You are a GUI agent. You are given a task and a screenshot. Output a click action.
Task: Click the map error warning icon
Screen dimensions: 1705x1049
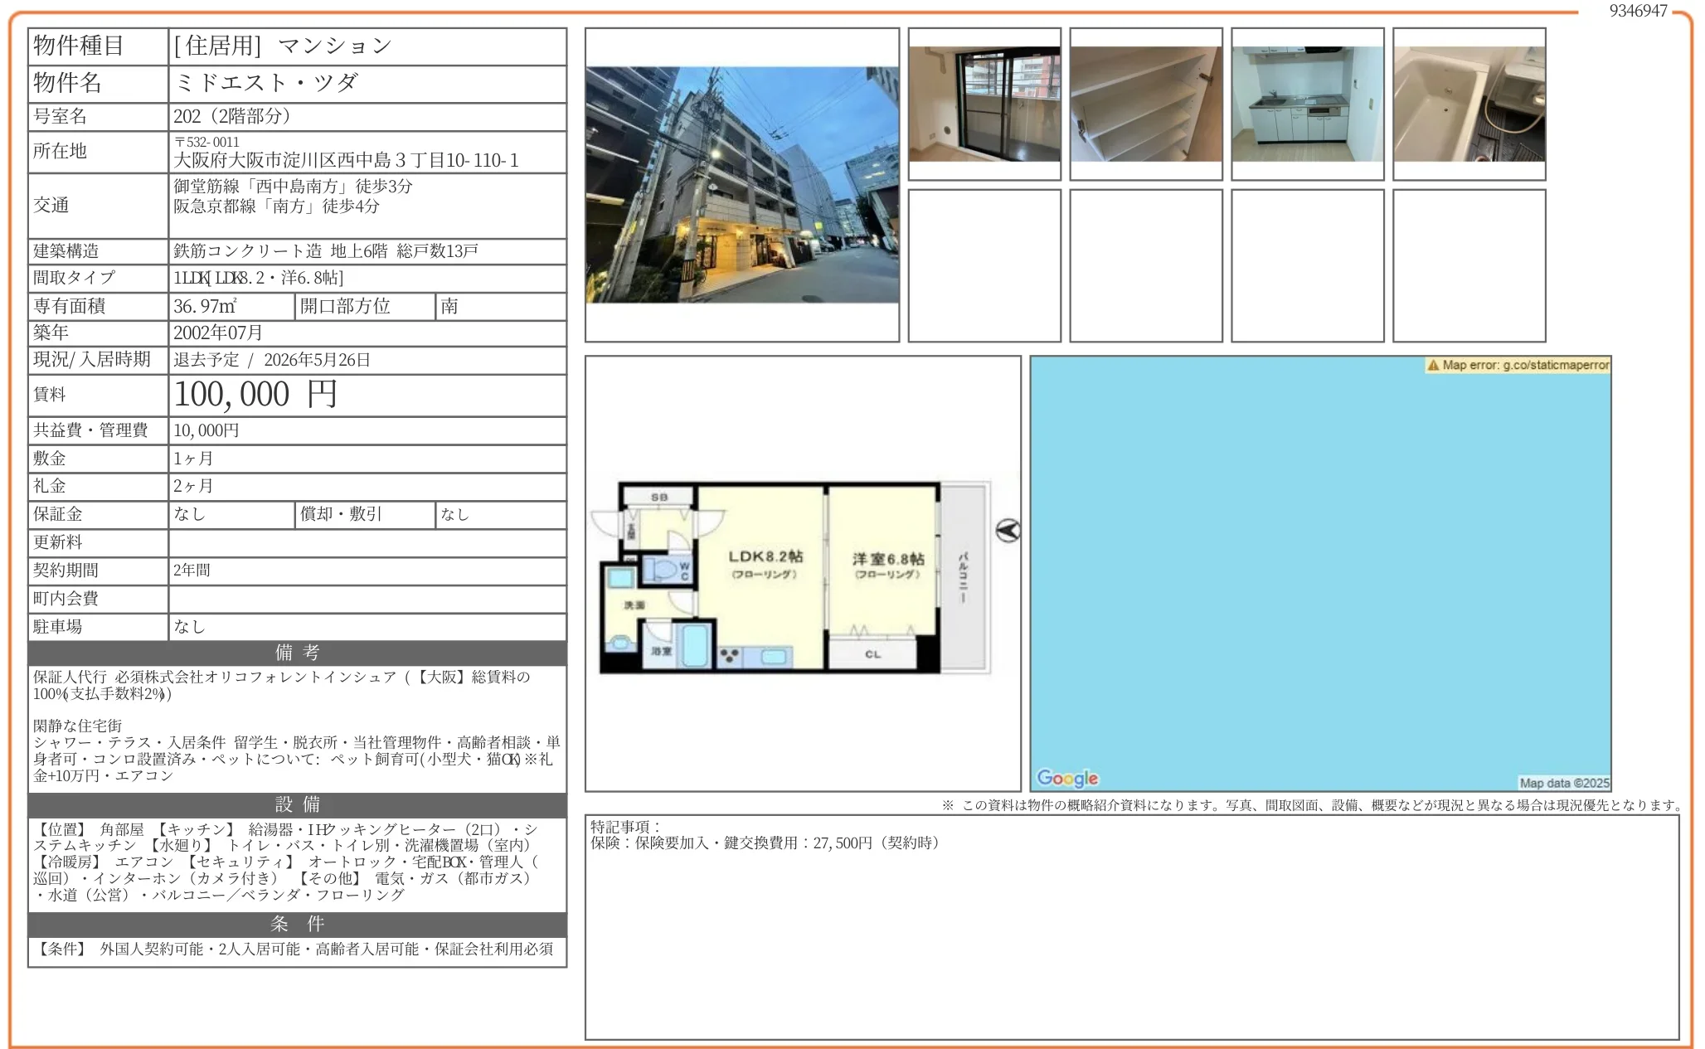[1433, 365]
